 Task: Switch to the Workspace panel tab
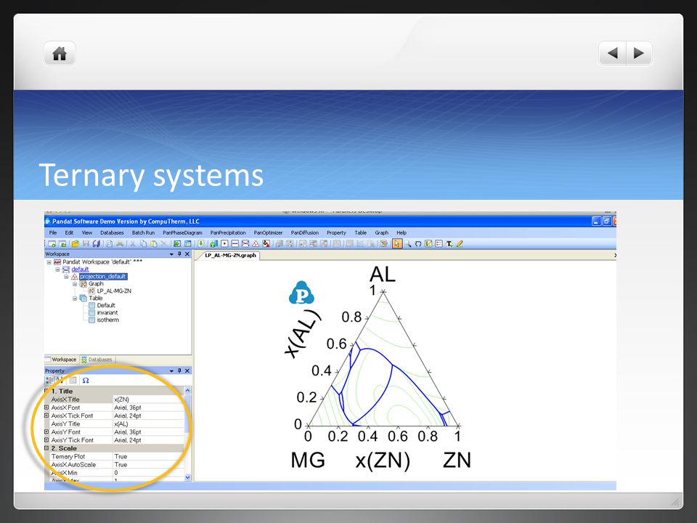(x=61, y=360)
